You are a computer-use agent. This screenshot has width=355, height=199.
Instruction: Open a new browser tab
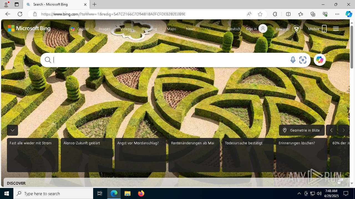click(x=95, y=4)
